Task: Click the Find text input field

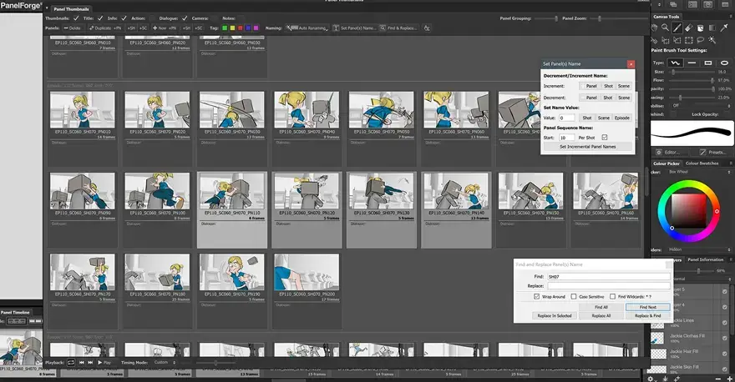Action: coord(608,277)
